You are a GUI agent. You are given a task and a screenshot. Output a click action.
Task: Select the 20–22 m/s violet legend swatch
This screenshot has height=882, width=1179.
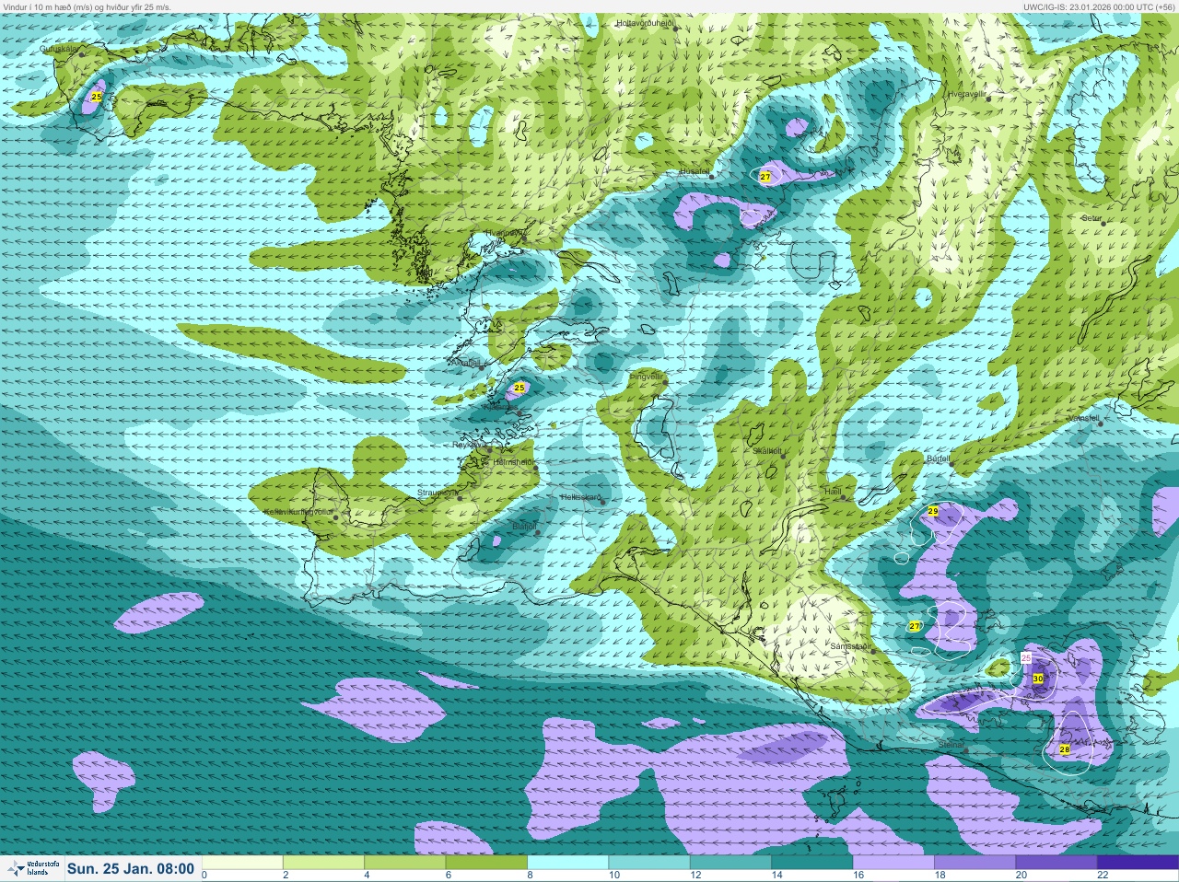1055,863
